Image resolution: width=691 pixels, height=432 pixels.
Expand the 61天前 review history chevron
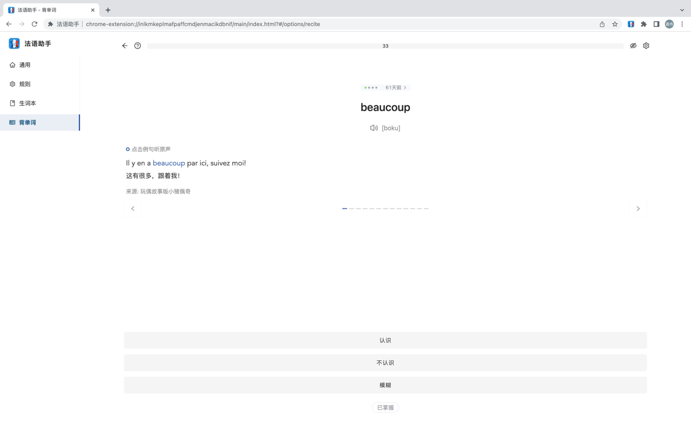pyautogui.click(x=405, y=87)
